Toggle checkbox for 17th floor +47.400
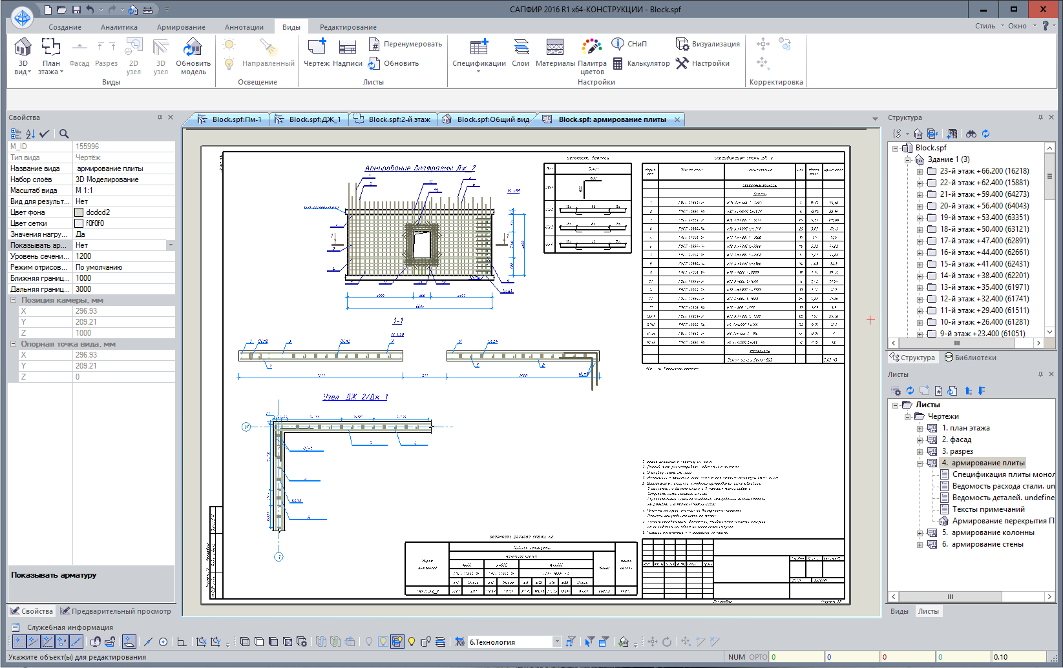 point(932,241)
